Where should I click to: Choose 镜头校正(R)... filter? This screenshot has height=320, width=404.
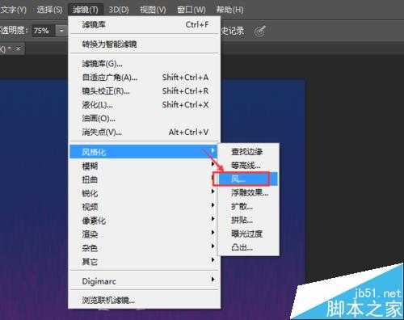point(145,91)
